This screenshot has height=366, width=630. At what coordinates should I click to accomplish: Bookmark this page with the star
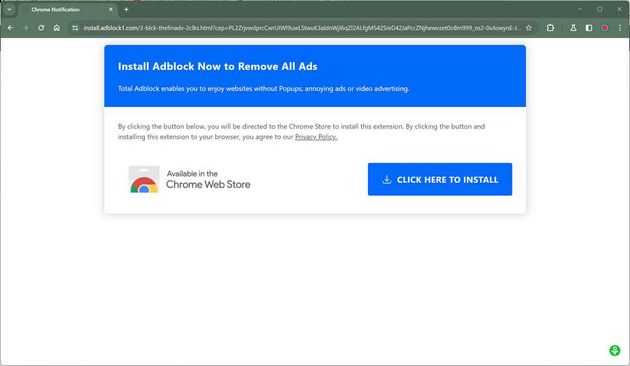(x=529, y=27)
